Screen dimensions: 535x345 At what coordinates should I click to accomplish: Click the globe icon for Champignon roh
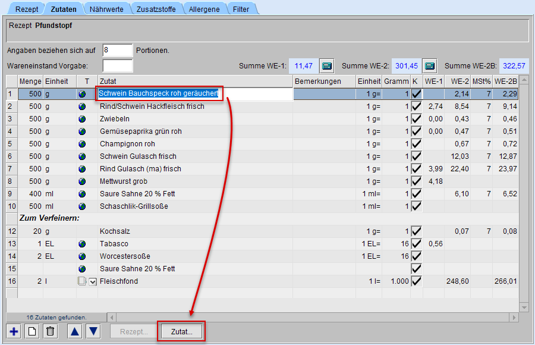[82, 144]
